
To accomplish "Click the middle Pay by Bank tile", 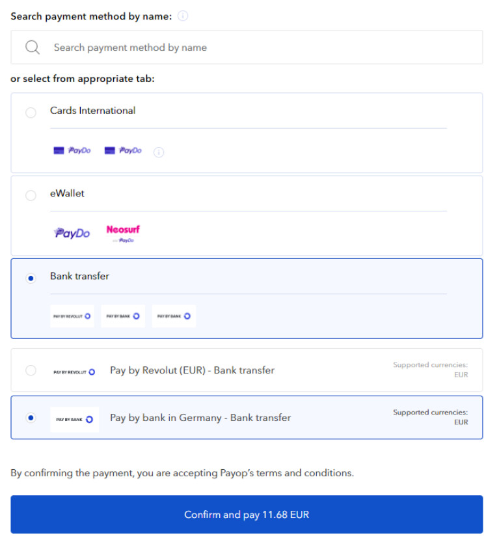I will 123,316.
